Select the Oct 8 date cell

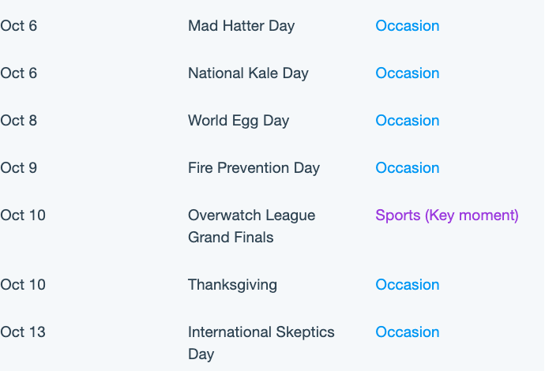pos(19,121)
